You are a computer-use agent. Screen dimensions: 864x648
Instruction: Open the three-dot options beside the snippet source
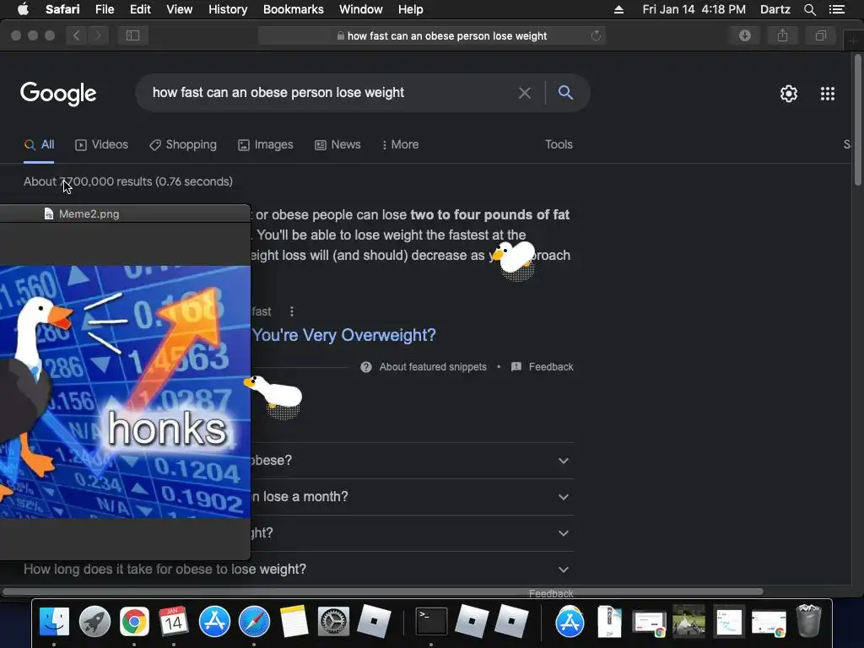tap(291, 311)
